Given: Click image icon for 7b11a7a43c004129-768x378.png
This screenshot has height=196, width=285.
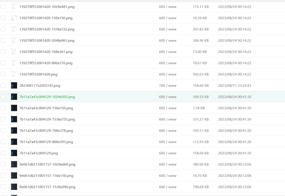Looking at the screenshot, I should pyautogui.click(x=14, y=130).
